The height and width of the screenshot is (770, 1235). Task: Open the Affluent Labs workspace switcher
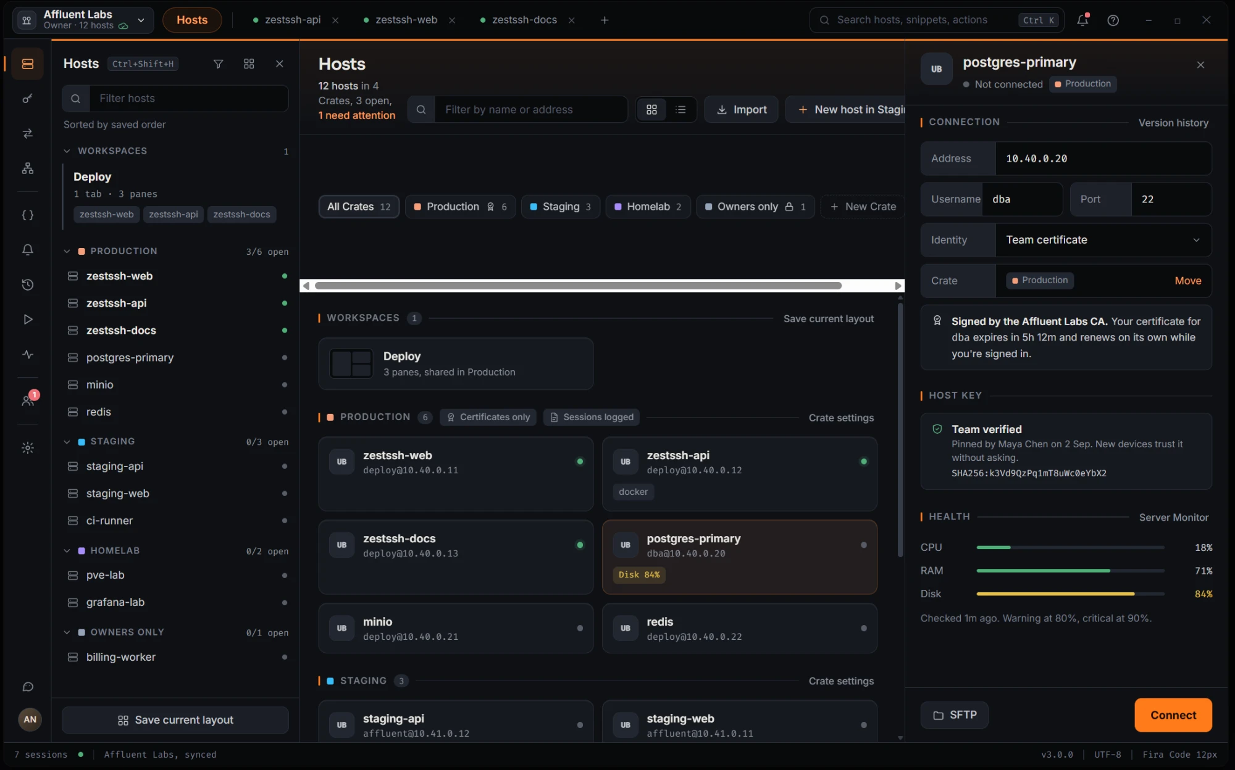tap(83, 20)
